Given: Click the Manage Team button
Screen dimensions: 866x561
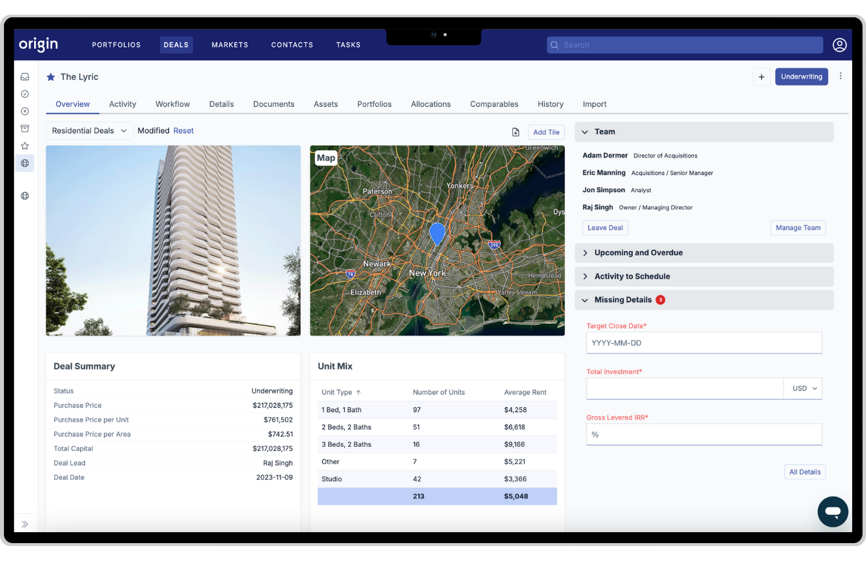Looking at the screenshot, I should [x=798, y=227].
